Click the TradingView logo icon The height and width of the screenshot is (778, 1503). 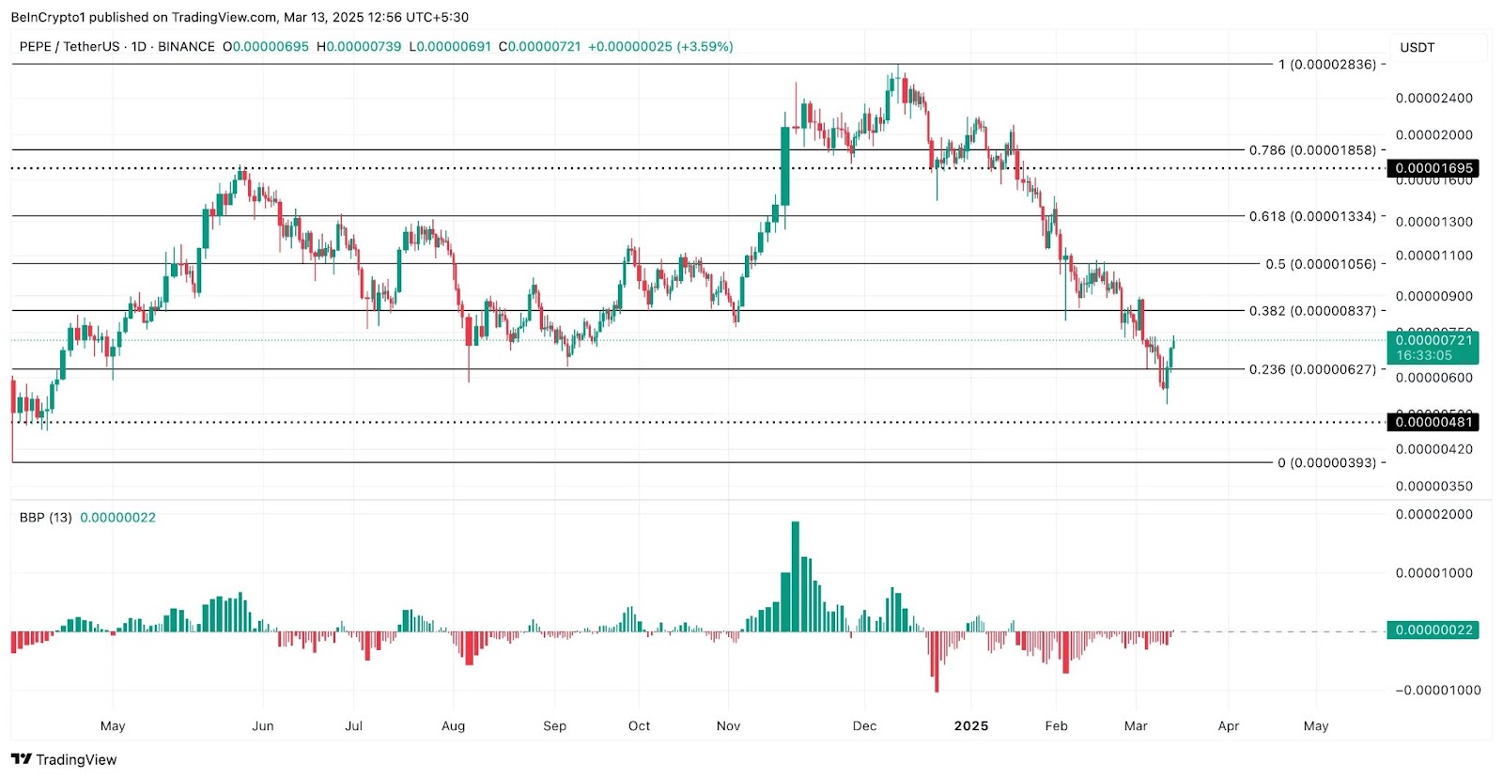(x=21, y=759)
